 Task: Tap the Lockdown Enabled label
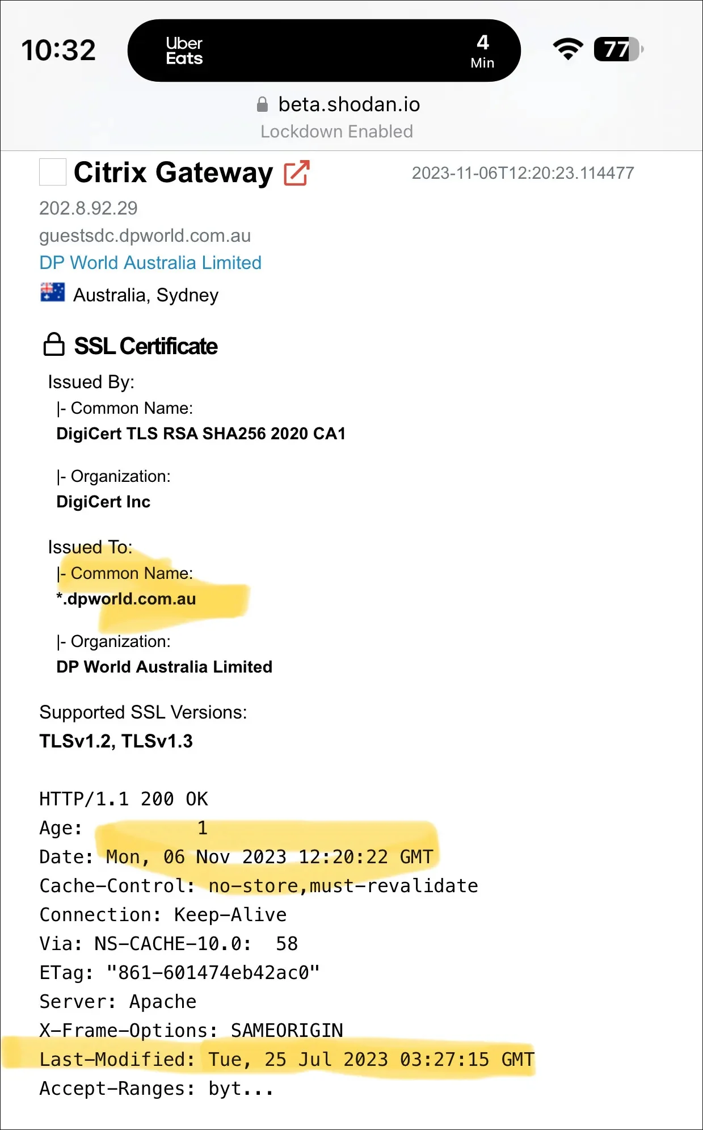pos(336,132)
